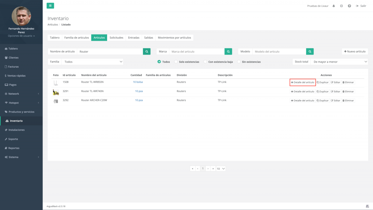Delete Router TL-WR850N article
This screenshot has height=210, width=373.
click(348, 82)
